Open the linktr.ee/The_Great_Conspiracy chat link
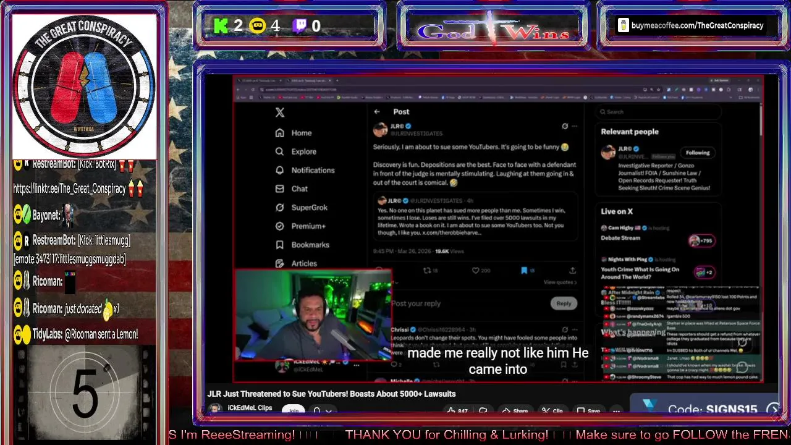The width and height of the screenshot is (791, 445). (x=69, y=189)
